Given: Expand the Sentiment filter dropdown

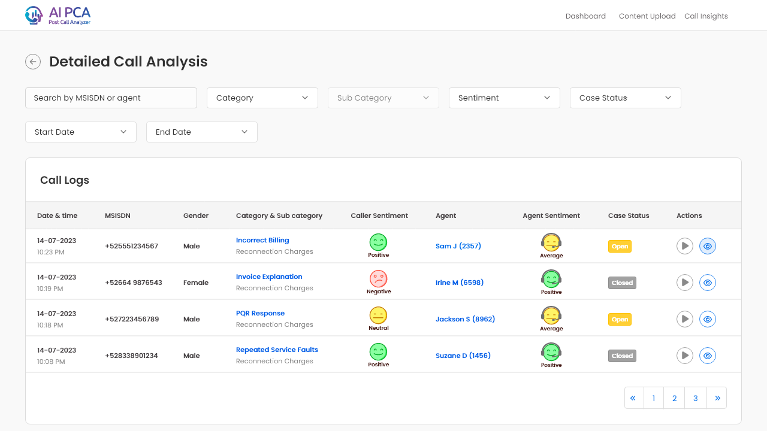Looking at the screenshot, I should [x=505, y=98].
